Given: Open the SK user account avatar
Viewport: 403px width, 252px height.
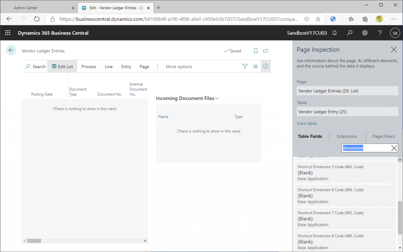Looking at the screenshot, I should pos(395,33).
